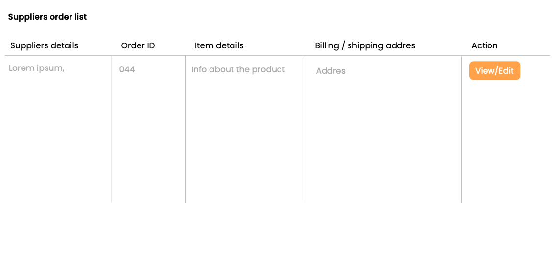Click the orange View/Edit button
The width and height of the screenshot is (560, 269).
(494, 70)
